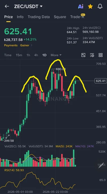Open the landscape fullscreen chart icon
The width and height of the screenshot is (107, 194).
pos(84,55)
